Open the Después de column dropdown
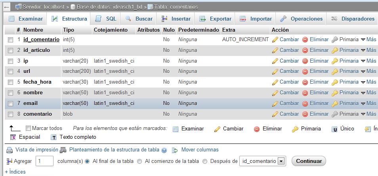 click(x=263, y=161)
